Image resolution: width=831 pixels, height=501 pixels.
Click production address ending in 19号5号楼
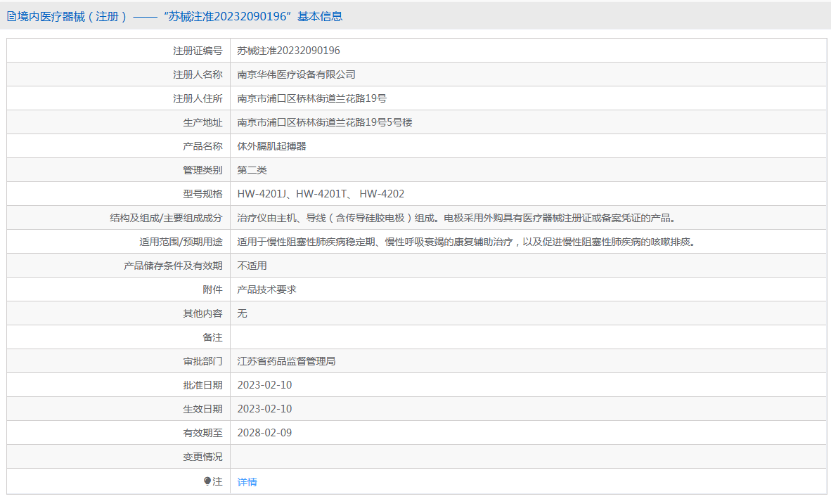click(324, 122)
